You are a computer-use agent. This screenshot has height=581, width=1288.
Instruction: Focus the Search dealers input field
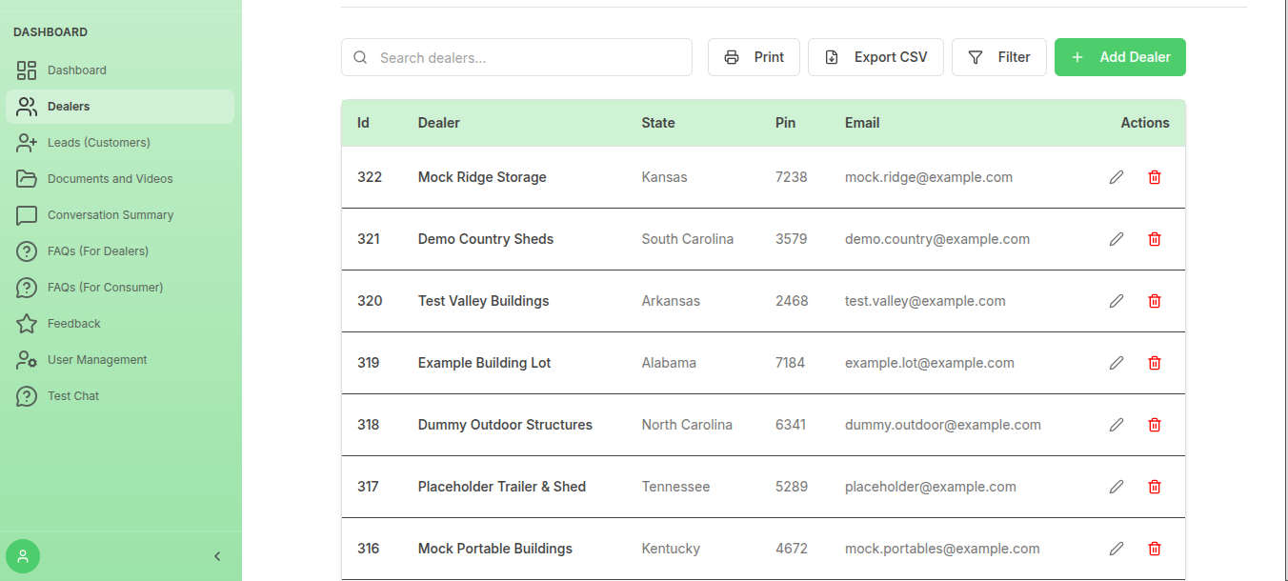[x=516, y=57]
